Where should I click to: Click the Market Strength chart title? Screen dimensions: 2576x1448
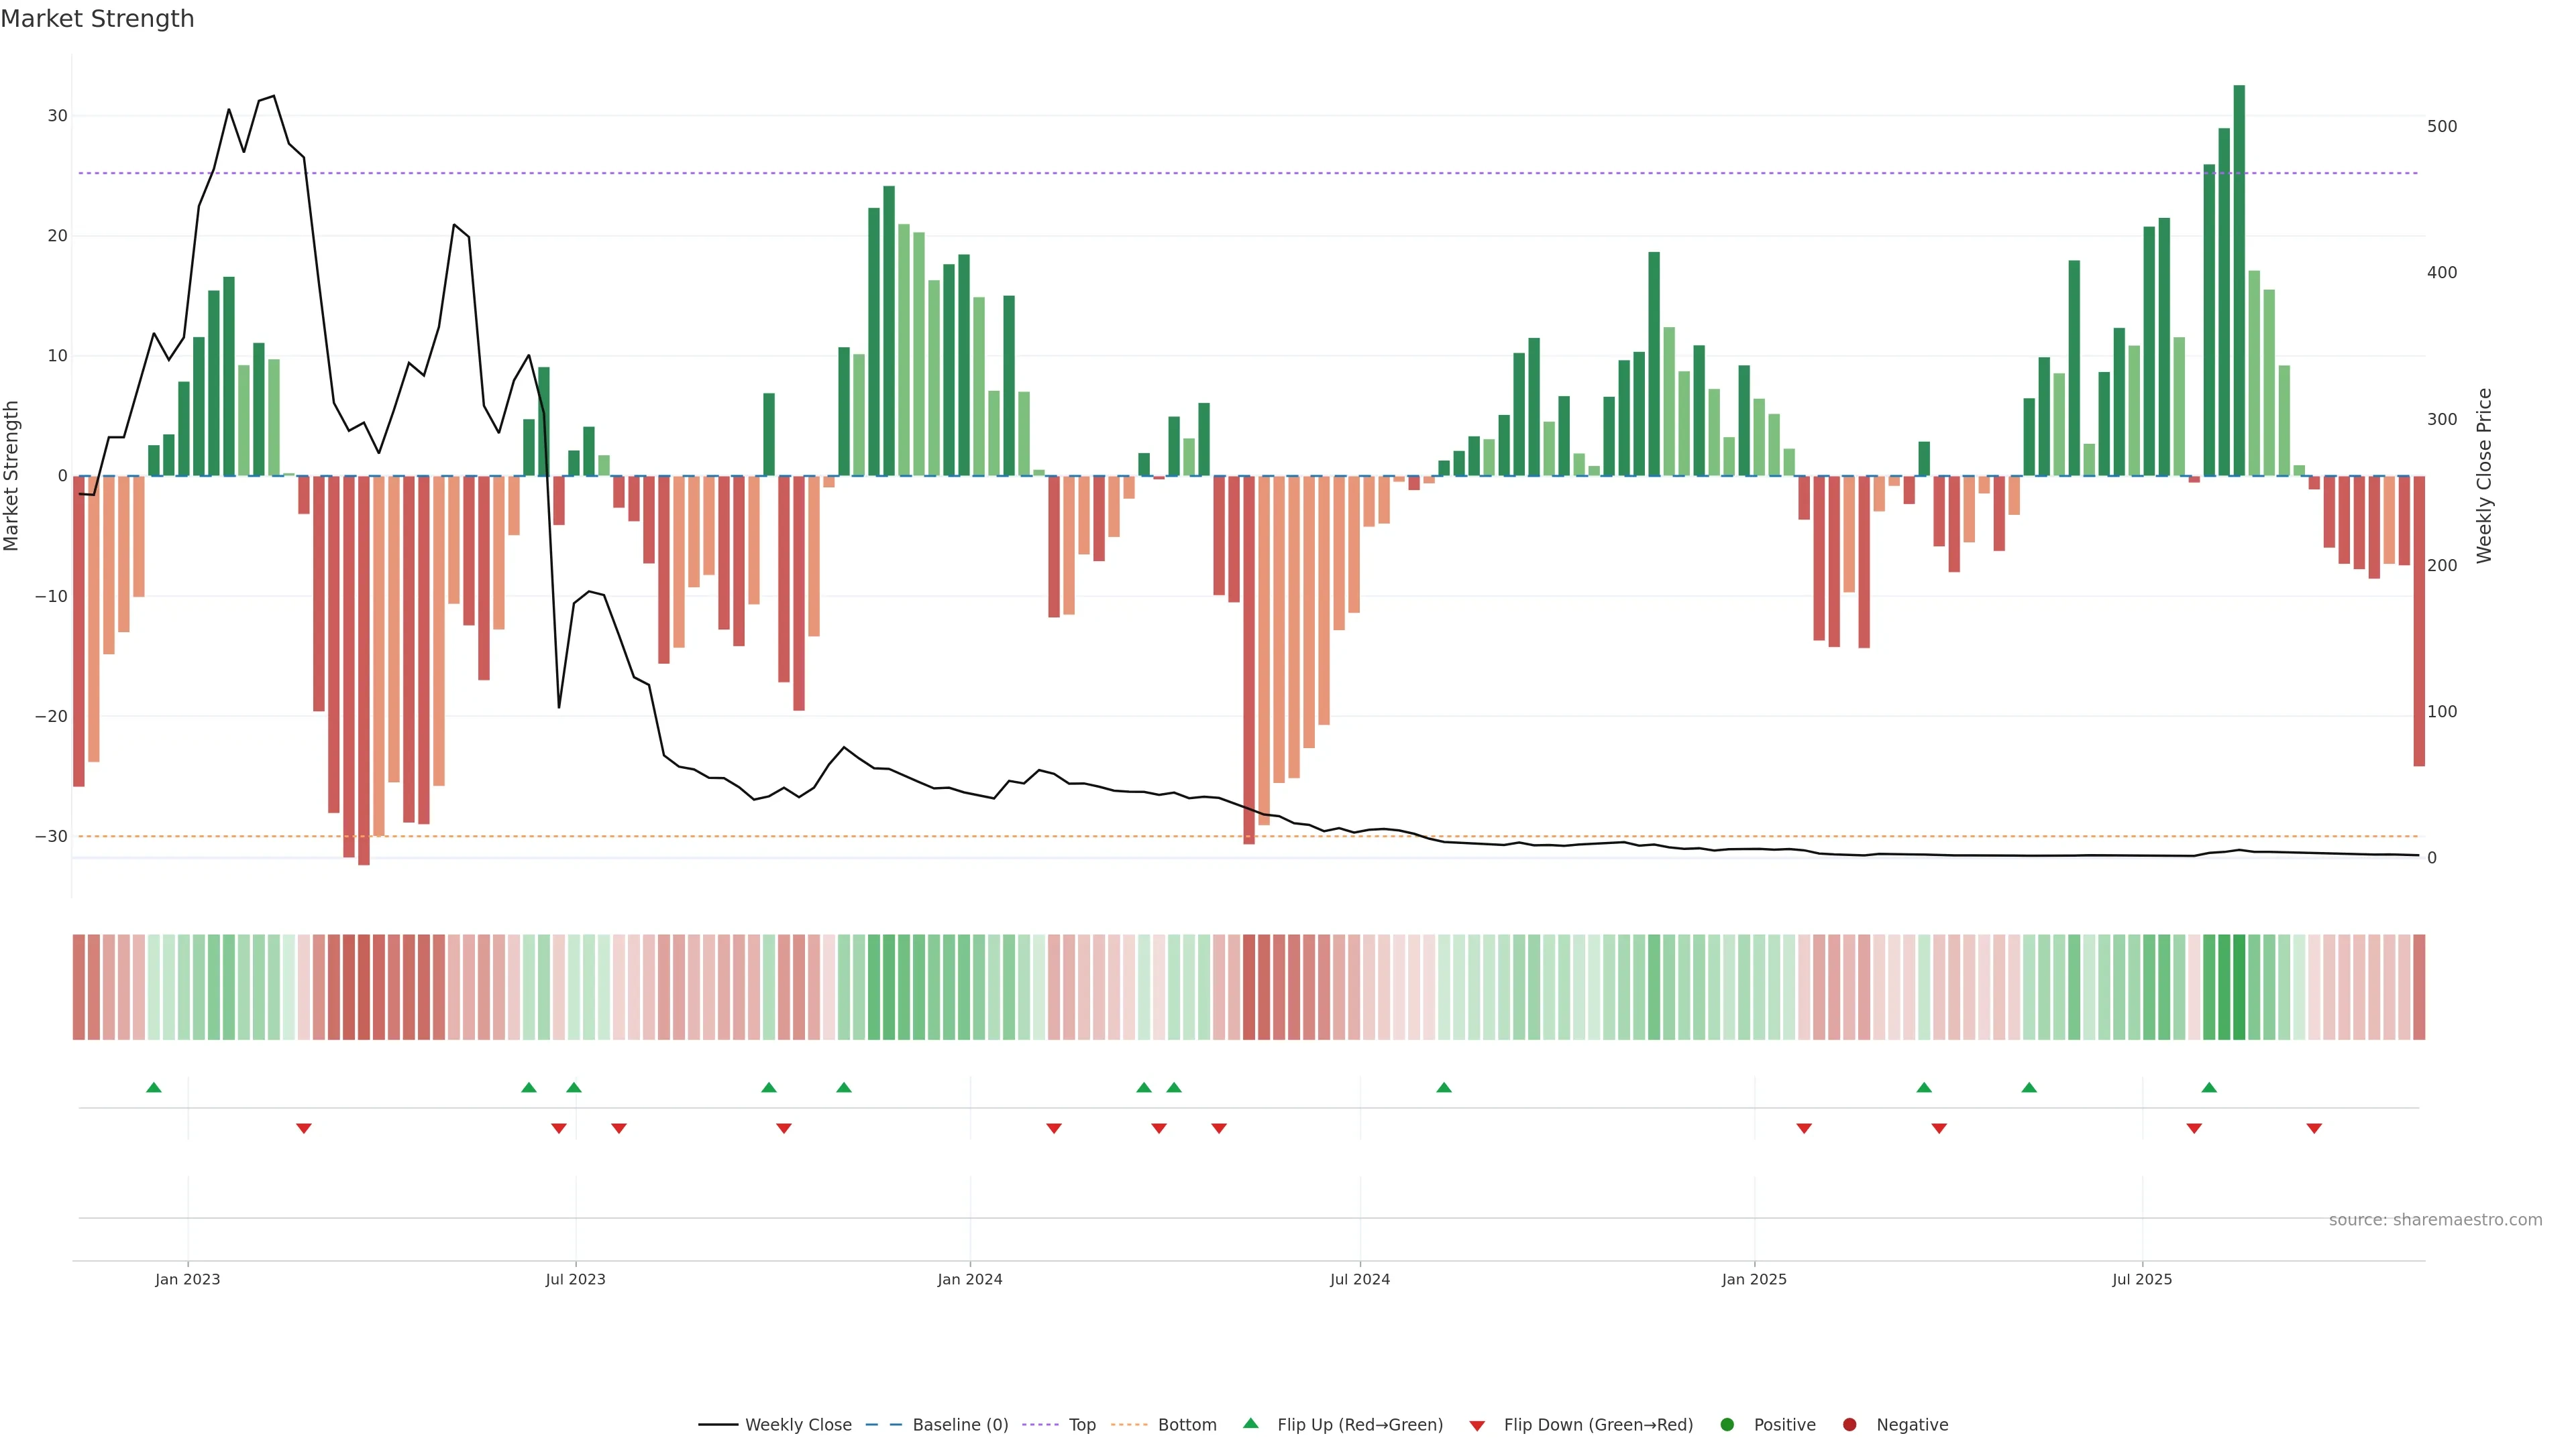click(97, 19)
